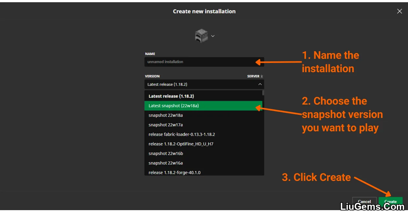Expand the installation icon chooser chevron

tap(213, 36)
